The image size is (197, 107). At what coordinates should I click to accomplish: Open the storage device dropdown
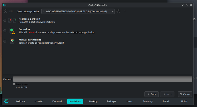78,11
